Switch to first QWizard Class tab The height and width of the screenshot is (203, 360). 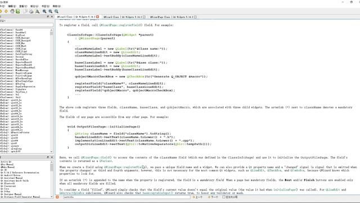coord(76,17)
